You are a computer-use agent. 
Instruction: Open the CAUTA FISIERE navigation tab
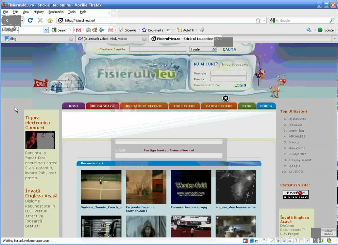219,106
